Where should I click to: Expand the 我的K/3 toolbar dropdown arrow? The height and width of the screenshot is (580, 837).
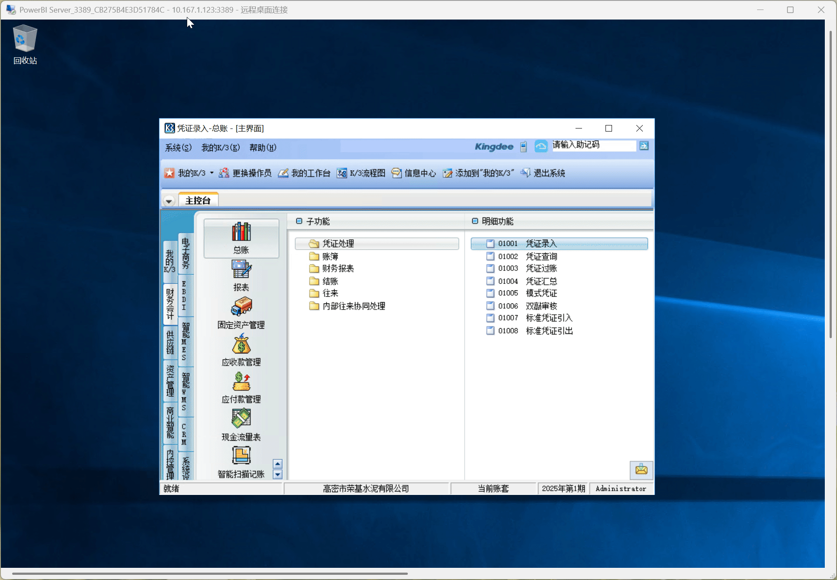pyautogui.click(x=212, y=173)
